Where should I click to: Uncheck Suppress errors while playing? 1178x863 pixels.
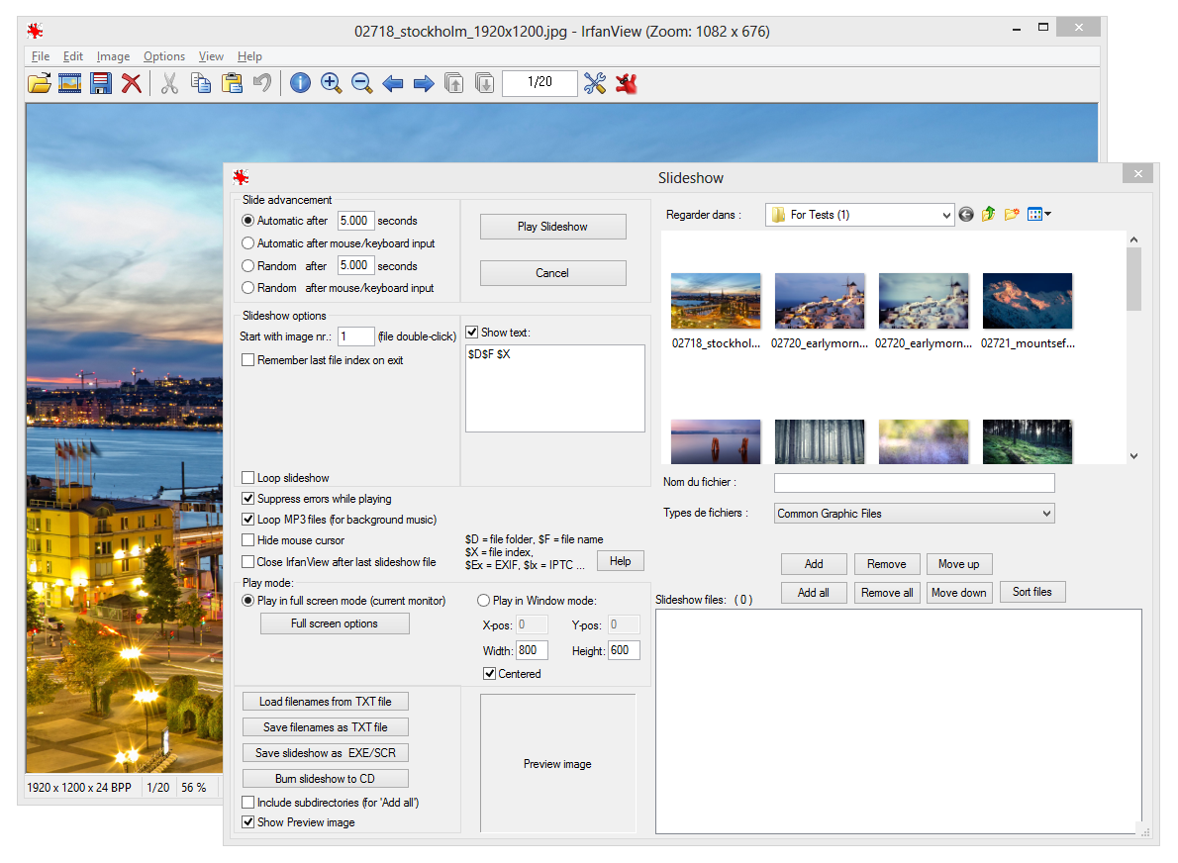[x=247, y=498]
